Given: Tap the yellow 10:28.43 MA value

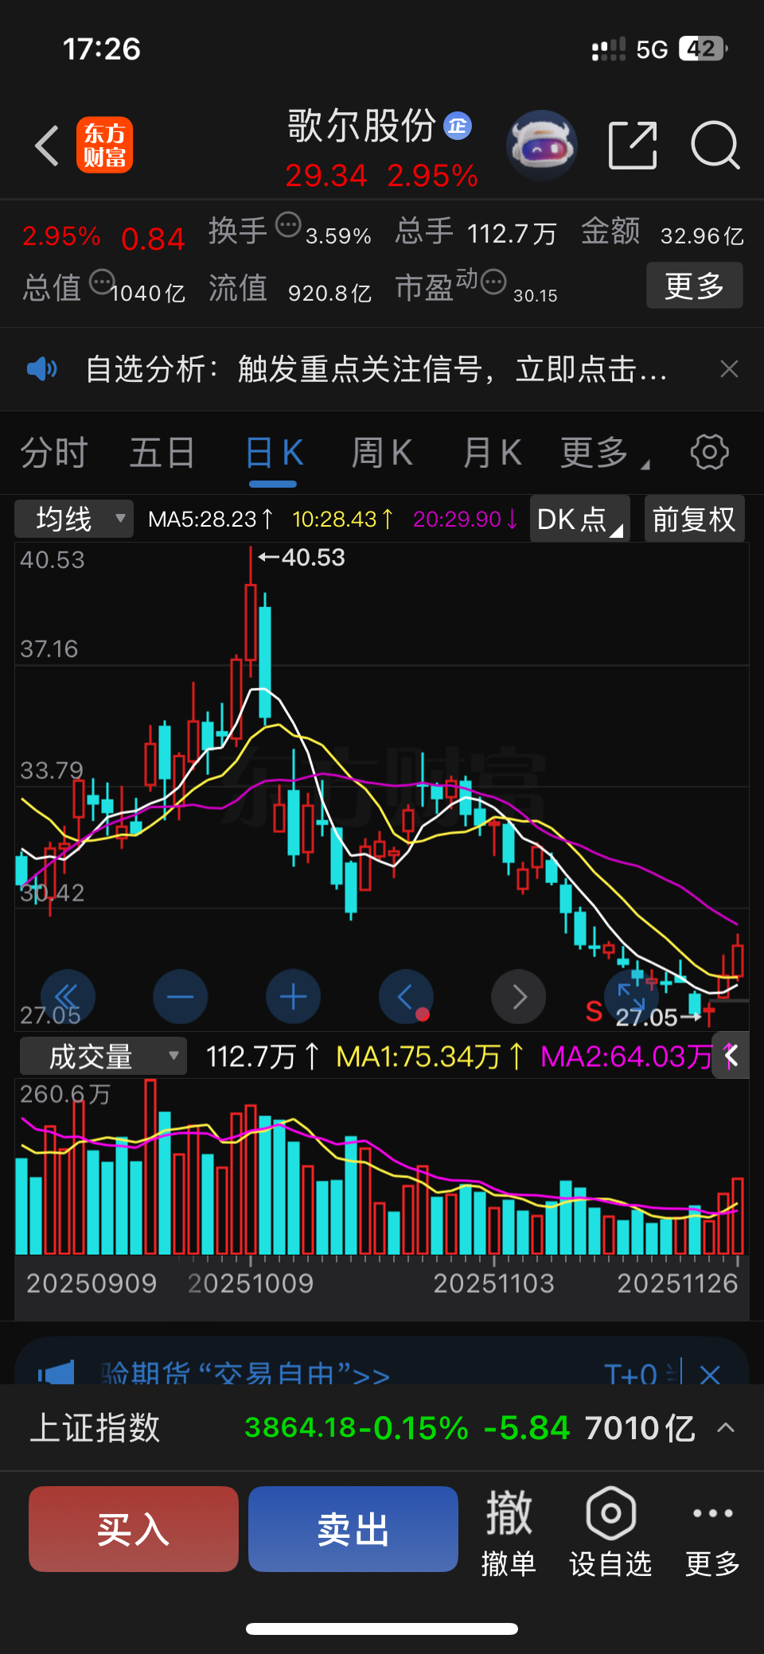Looking at the screenshot, I should (x=343, y=519).
